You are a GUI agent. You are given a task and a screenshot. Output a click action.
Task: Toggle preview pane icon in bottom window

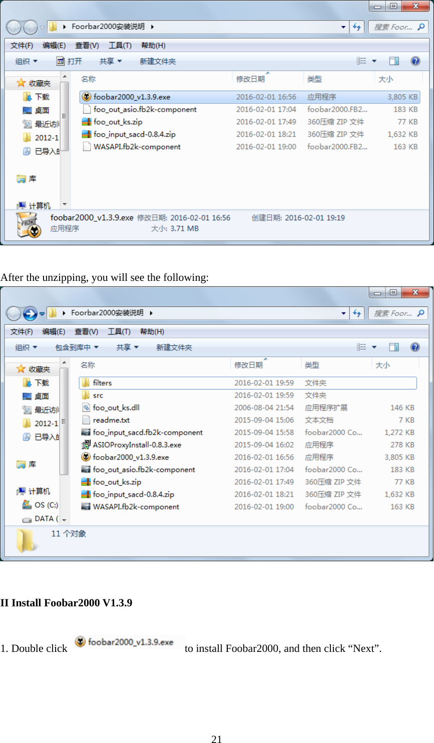(x=394, y=347)
